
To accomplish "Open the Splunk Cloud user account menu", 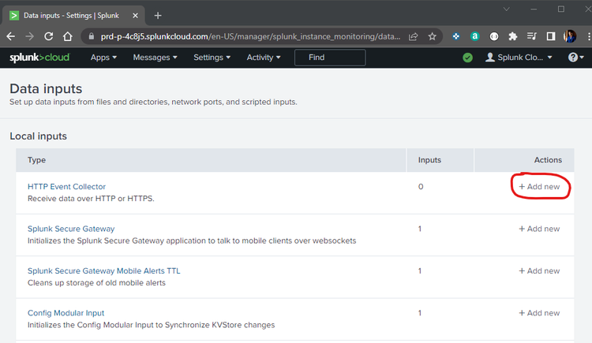I will [519, 58].
